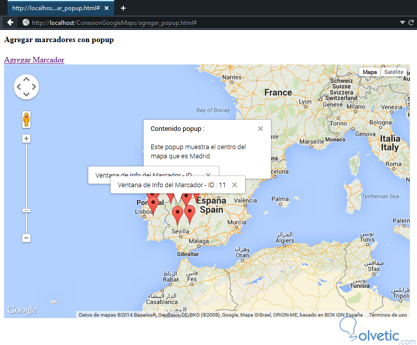Click the 'Agregar marcadores con popup' heading
417x345 pixels.
(x=59, y=40)
